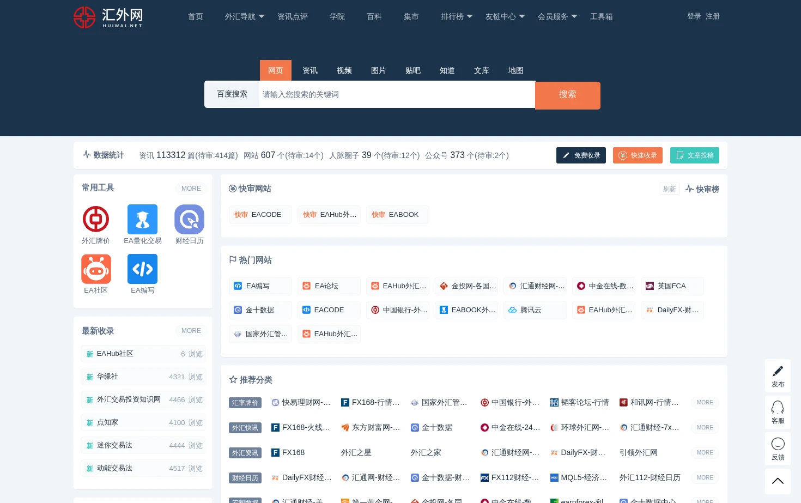The height and width of the screenshot is (503, 801).
Task: Click the 反馈 smiley icon
Action: 778,444
